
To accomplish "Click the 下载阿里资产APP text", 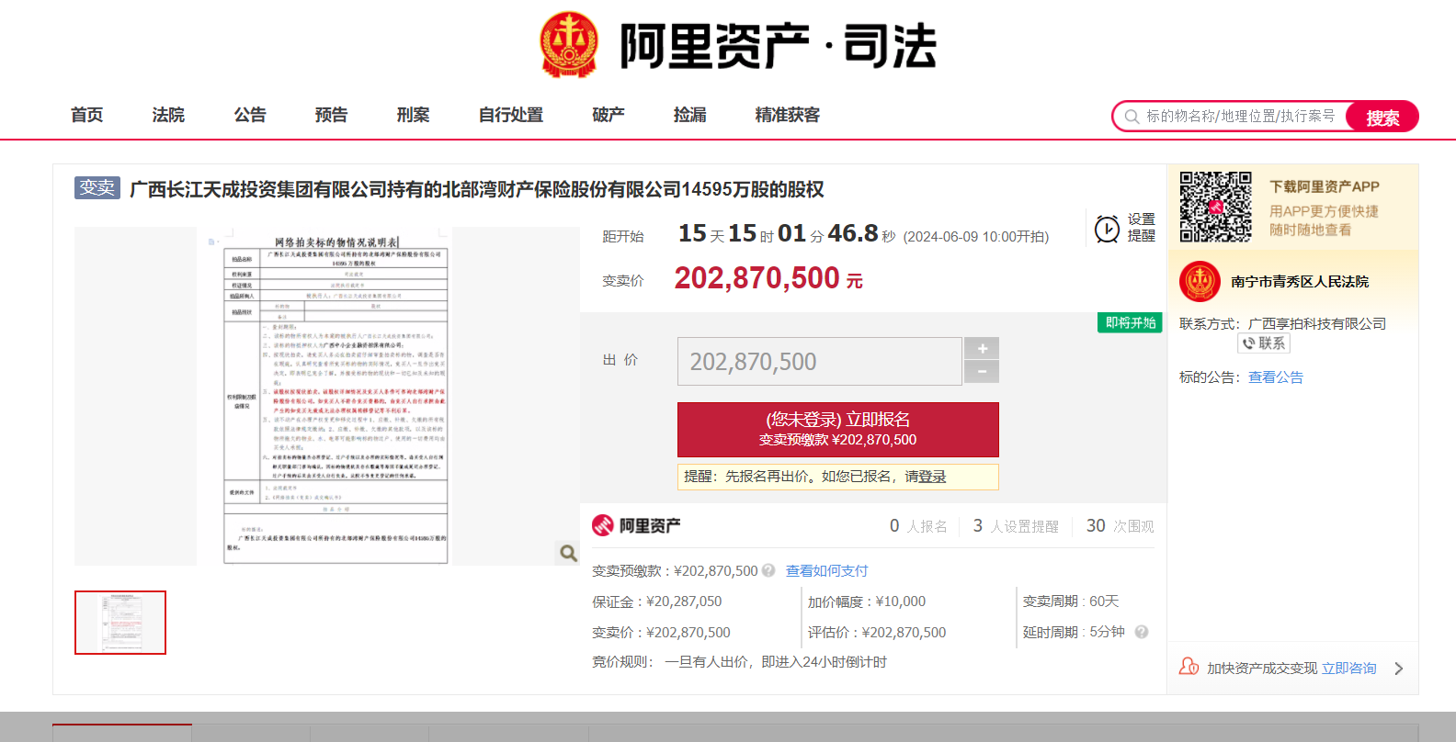I will click(1325, 186).
